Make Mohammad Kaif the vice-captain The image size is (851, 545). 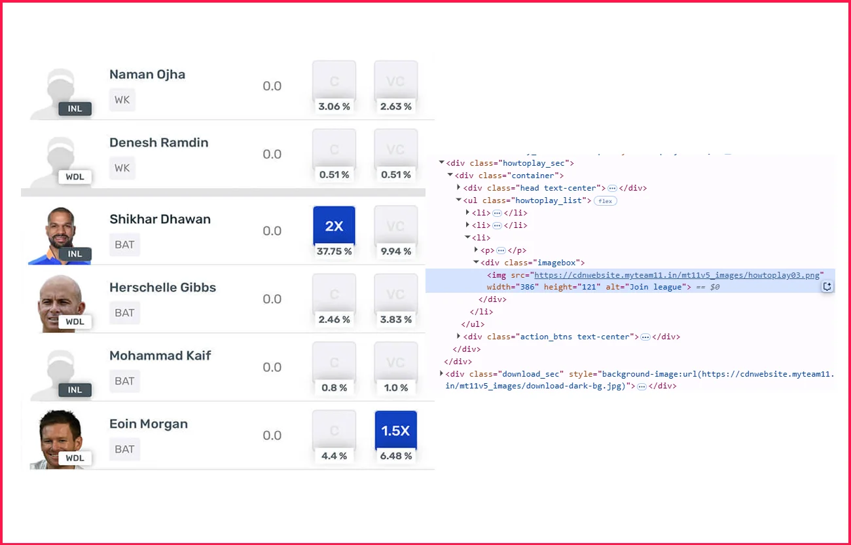coord(395,362)
